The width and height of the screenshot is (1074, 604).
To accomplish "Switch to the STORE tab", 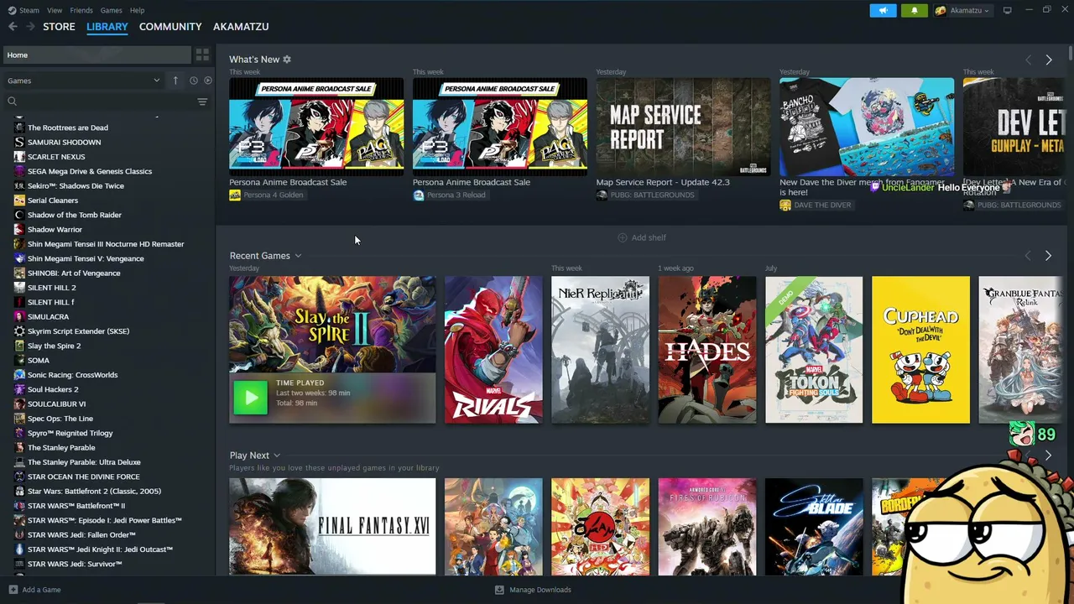I will pyautogui.click(x=59, y=27).
